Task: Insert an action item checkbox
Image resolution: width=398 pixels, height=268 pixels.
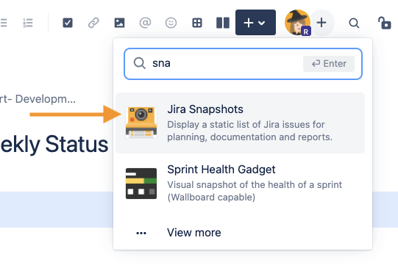Action: [x=68, y=23]
